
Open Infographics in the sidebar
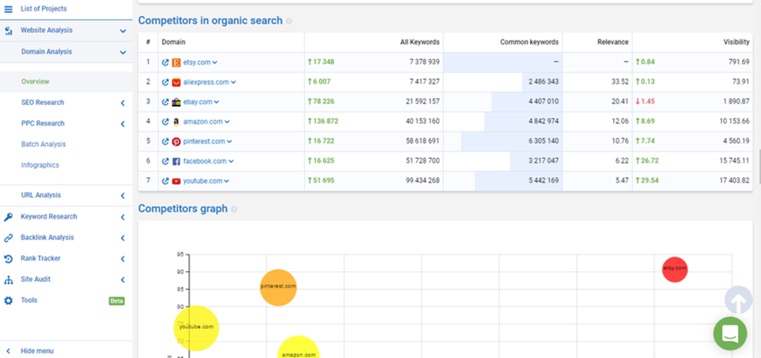(40, 165)
